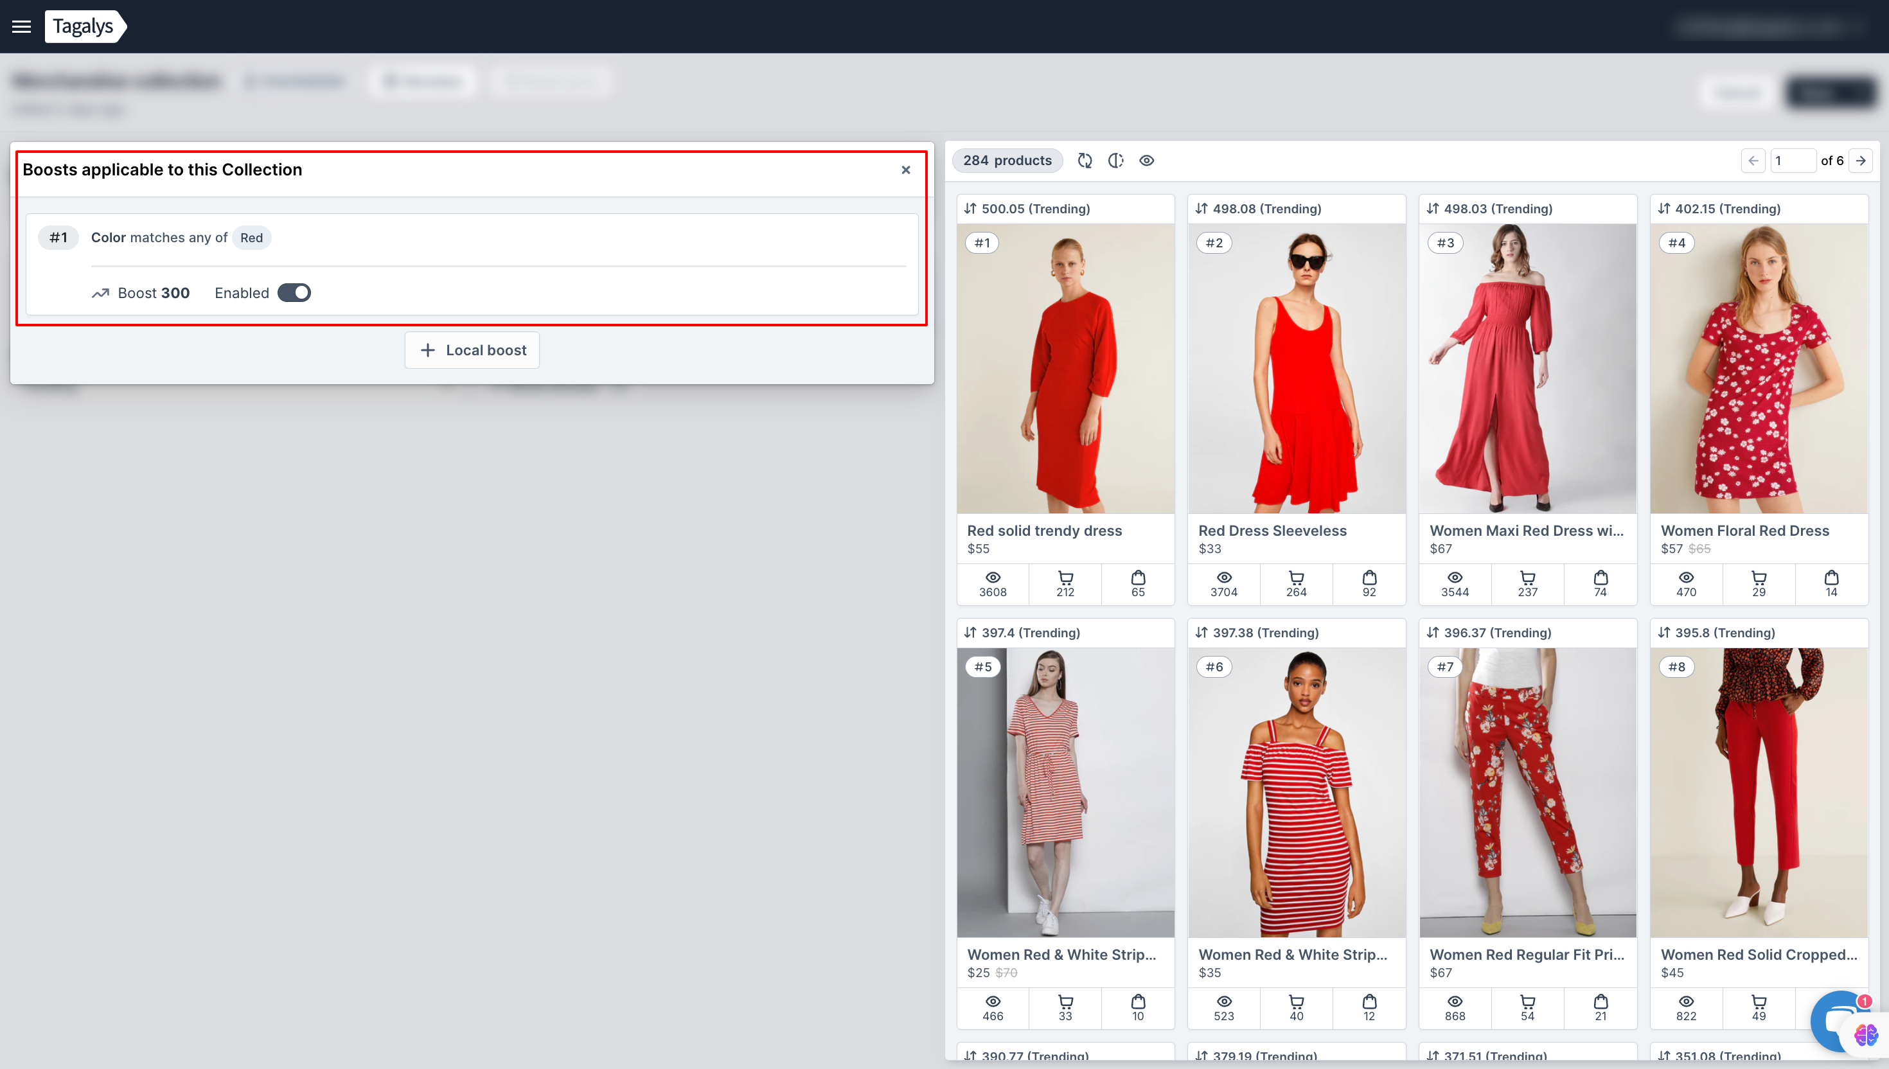
Task: Click the Women Floral Red Dress title
Action: coord(1744,531)
